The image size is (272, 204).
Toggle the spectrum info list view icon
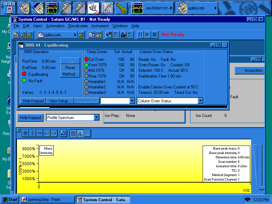pos(73,133)
